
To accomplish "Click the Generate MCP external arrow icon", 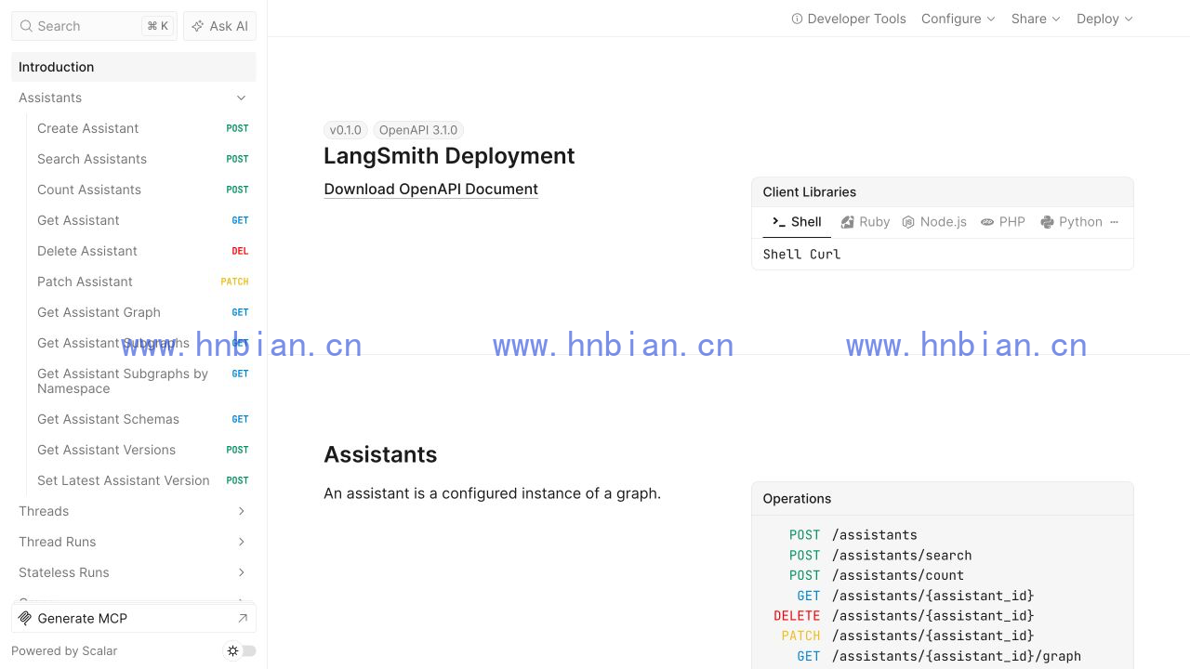I will [243, 618].
